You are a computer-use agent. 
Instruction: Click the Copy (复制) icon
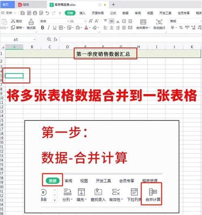[x=13, y=27]
